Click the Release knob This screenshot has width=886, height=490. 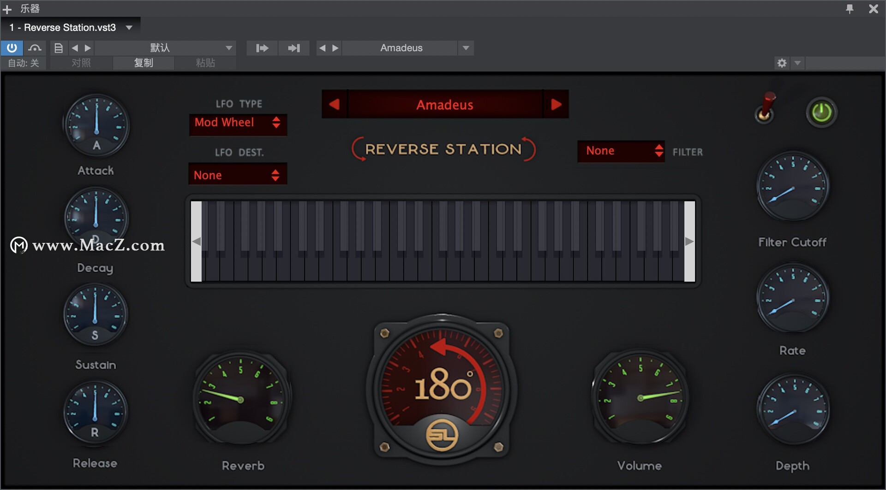95,412
